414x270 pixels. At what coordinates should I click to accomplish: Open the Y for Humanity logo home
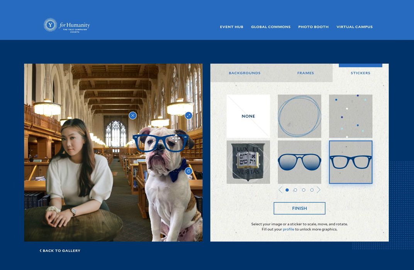pos(67,25)
